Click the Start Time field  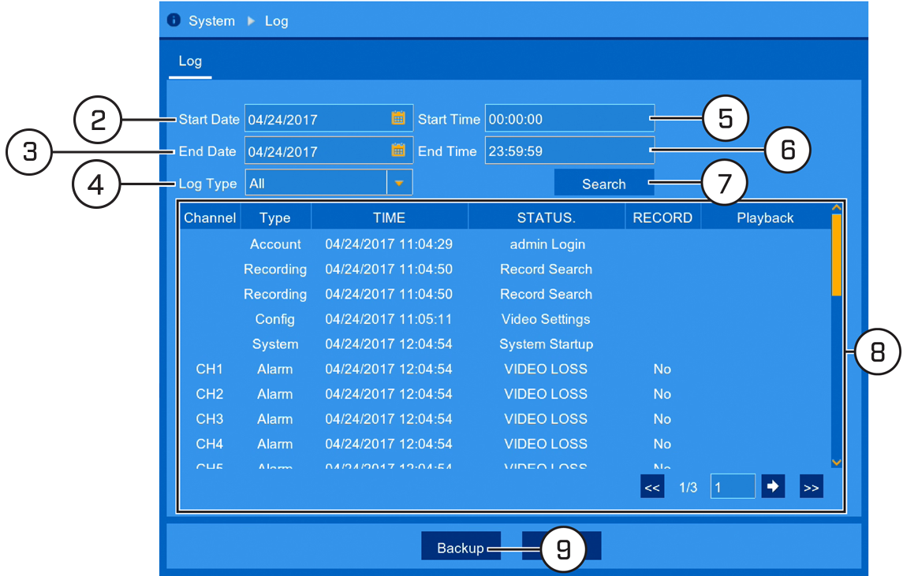[x=569, y=118]
